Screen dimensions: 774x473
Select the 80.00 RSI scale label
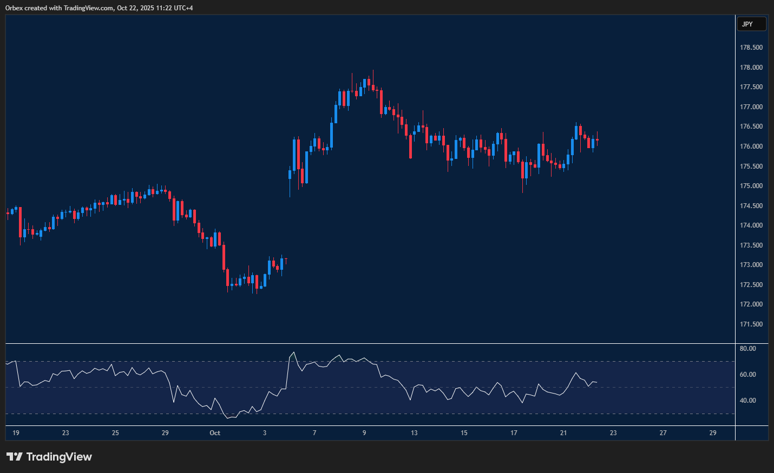747,348
